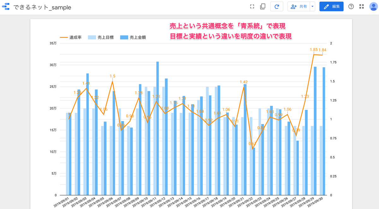This screenshot has height=209, width=379.
Task: Click the 0.79 data label
Action: tap(296, 130)
